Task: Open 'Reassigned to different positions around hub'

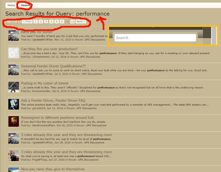Action: [x=57, y=118]
